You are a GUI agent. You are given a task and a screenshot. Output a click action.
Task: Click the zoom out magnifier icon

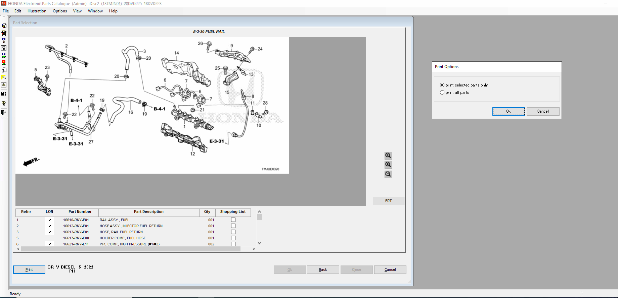[388, 174]
